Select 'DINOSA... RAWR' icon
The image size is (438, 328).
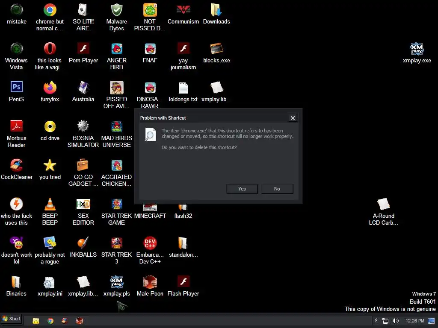[150, 95]
